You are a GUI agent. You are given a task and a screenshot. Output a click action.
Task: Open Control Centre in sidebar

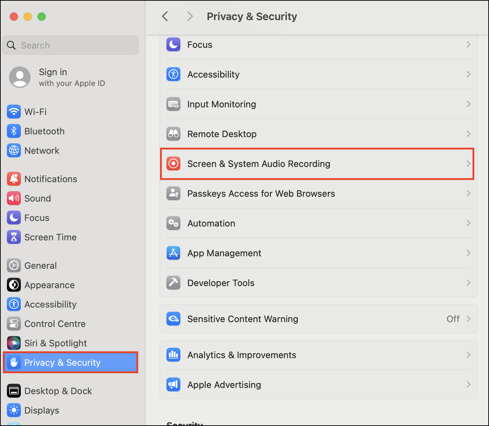pyautogui.click(x=55, y=323)
